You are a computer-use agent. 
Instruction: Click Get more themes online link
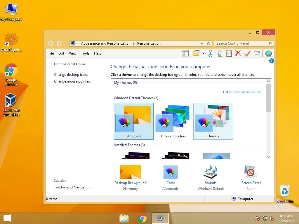pos(241,92)
